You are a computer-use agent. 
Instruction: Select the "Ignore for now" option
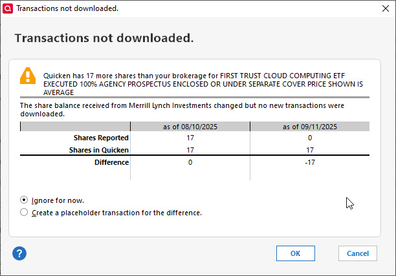tap(25, 200)
